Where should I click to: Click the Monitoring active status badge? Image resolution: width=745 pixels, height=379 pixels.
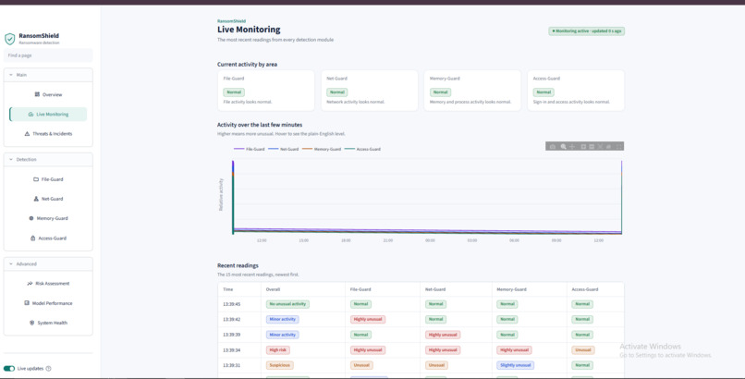586,31
